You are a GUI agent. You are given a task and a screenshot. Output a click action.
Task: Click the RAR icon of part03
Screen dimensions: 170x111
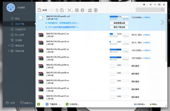point(41,58)
